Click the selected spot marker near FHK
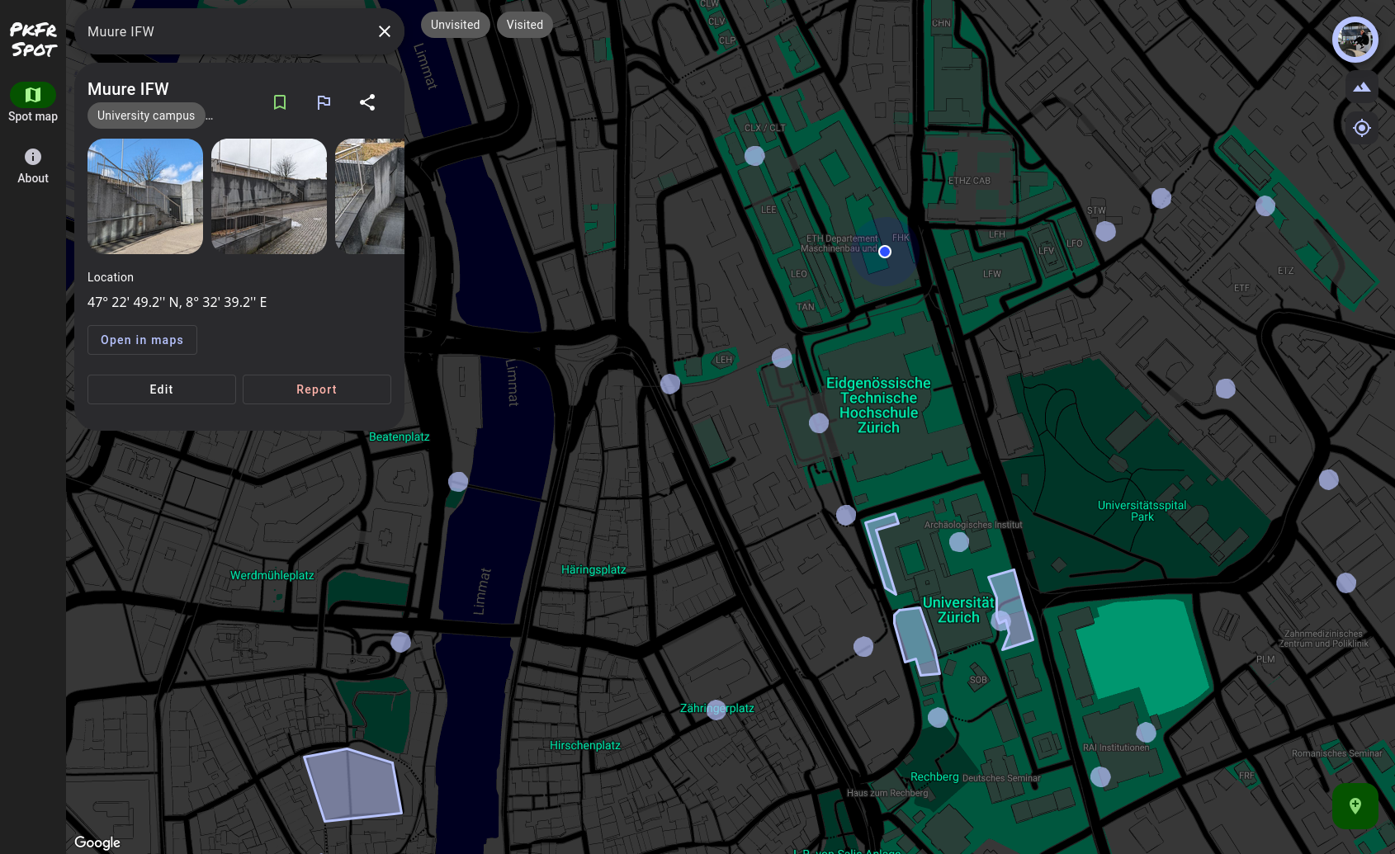The width and height of the screenshot is (1395, 854). pyautogui.click(x=885, y=252)
